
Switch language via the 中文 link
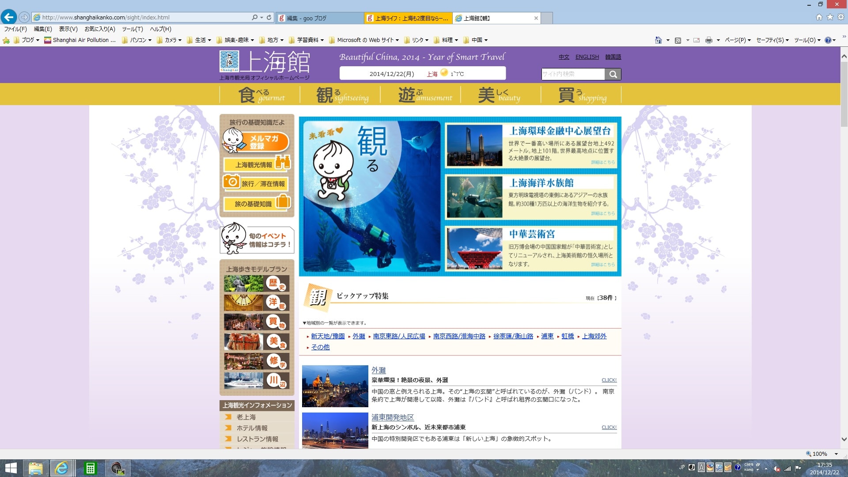(564, 57)
